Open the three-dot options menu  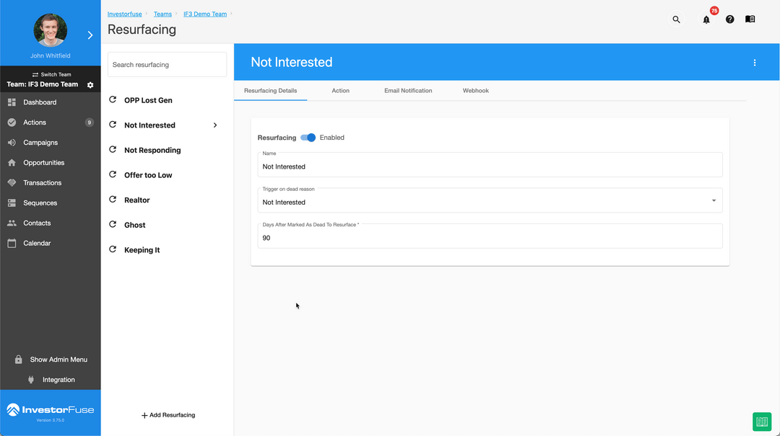click(755, 63)
